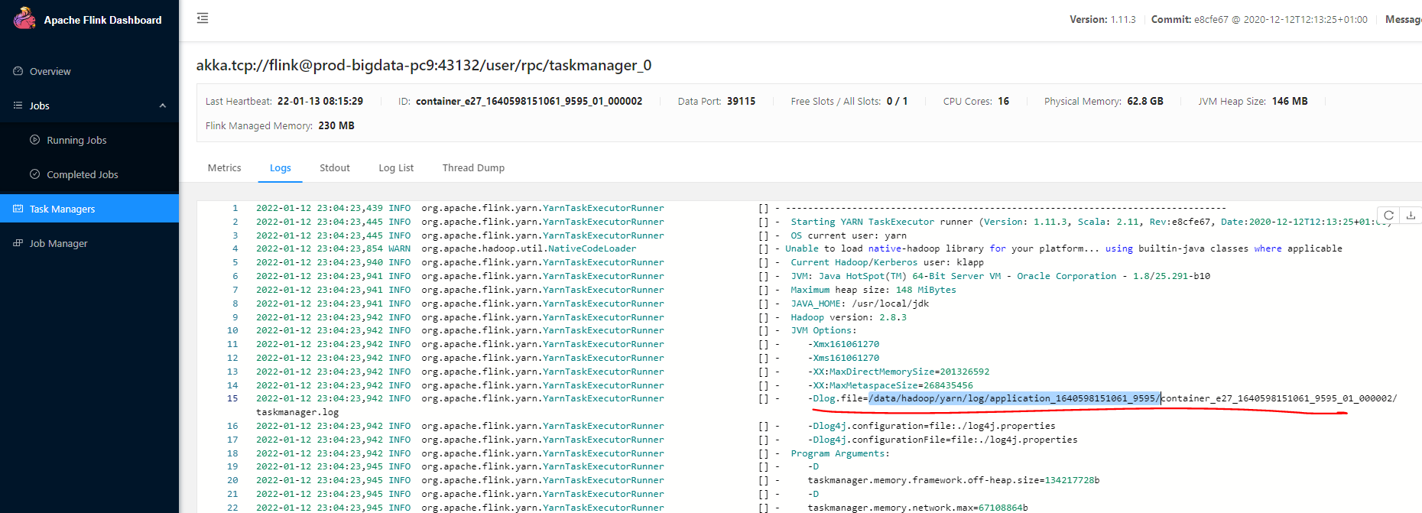This screenshot has height=513, width=1422.
Task: Click the Task Managers schedule icon
Action: click(18, 209)
